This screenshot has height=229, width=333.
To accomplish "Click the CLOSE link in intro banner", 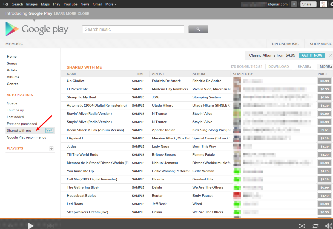I will pyautogui.click(x=83, y=14).
